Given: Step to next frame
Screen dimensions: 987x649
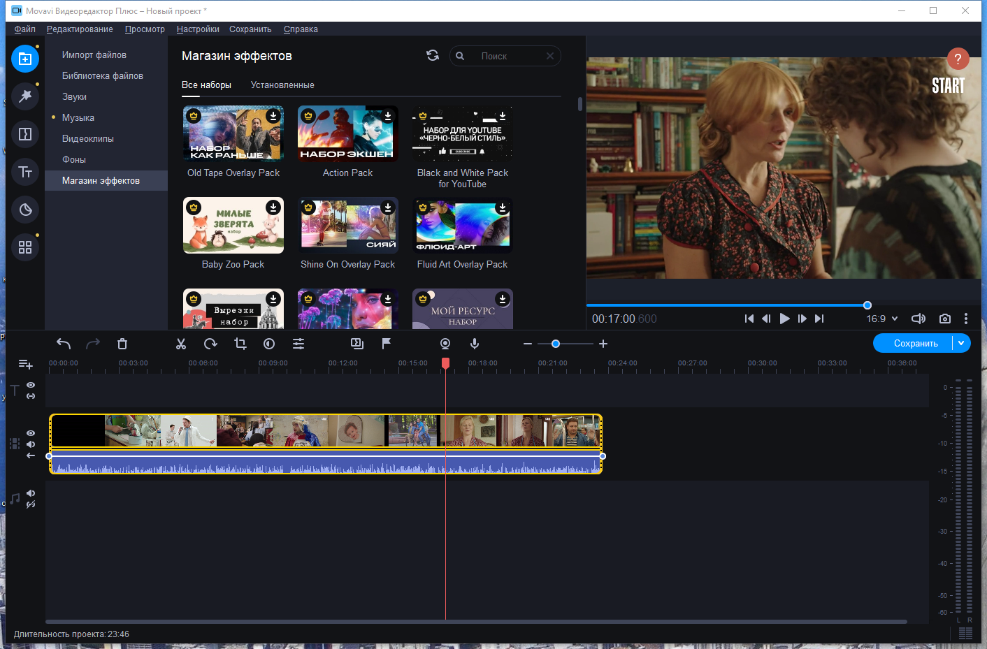Looking at the screenshot, I should [802, 319].
